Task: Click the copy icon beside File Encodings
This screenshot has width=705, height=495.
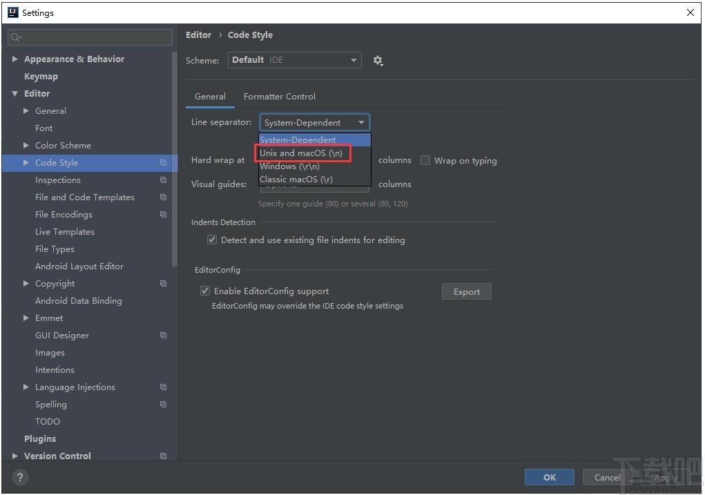Action: click(x=163, y=215)
